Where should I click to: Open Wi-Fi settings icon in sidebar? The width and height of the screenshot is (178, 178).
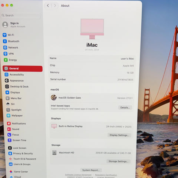pyautogui.click(x=4, y=35)
